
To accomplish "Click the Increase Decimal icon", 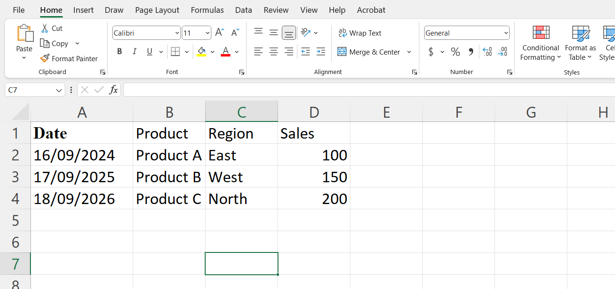I will point(487,52).
